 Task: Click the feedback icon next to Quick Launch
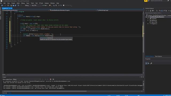pos(149,1)
